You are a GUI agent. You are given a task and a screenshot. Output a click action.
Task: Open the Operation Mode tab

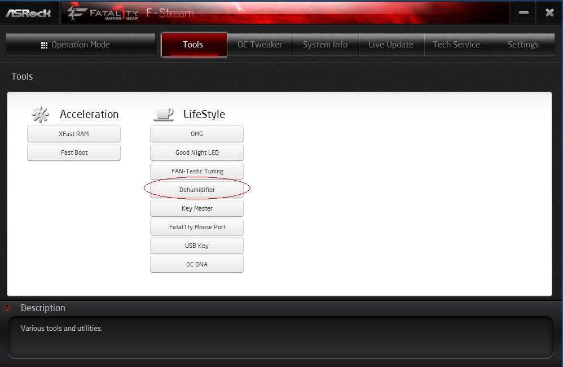tap(81, 45)
